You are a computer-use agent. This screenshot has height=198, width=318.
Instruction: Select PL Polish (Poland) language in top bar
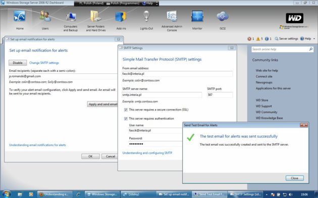(x=91, y=3)
